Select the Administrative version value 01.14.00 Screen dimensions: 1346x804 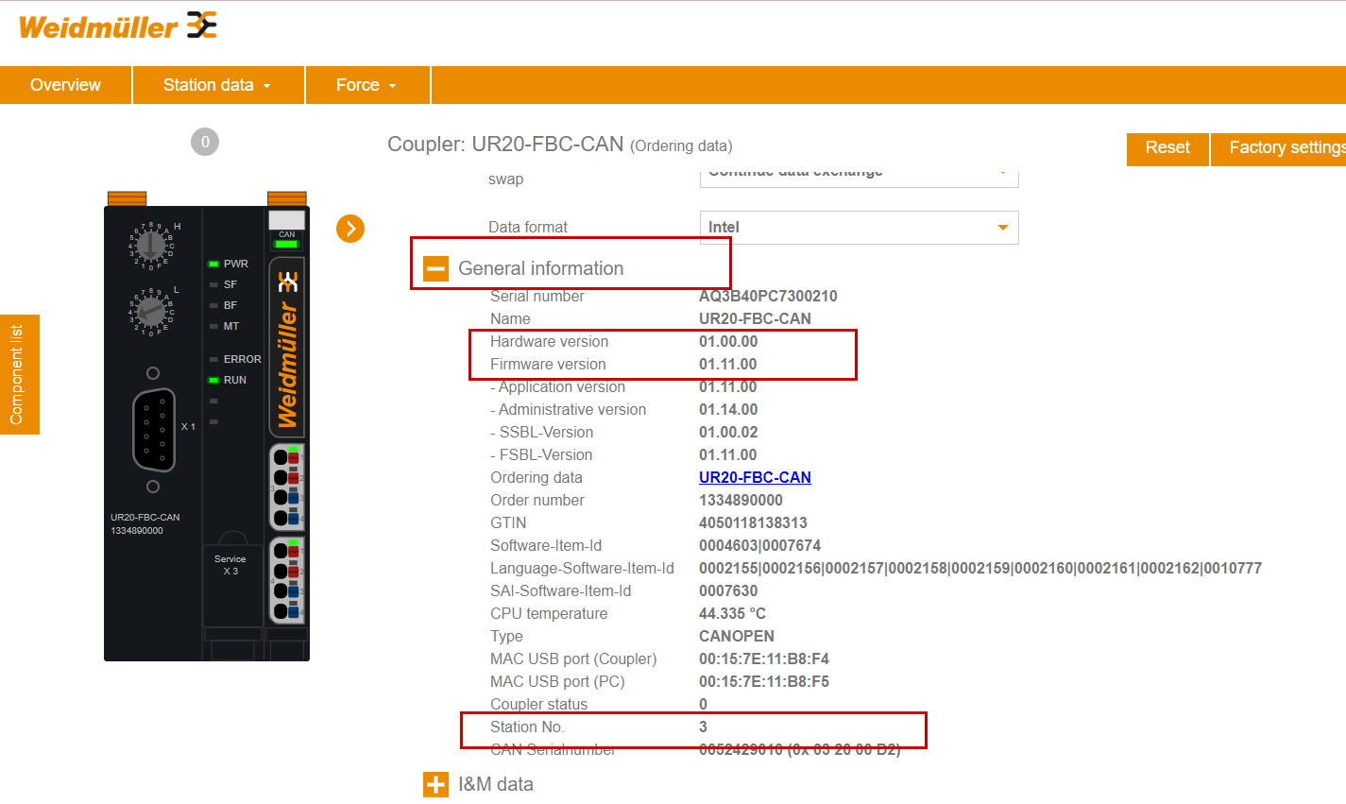click(x=728, y=409)
